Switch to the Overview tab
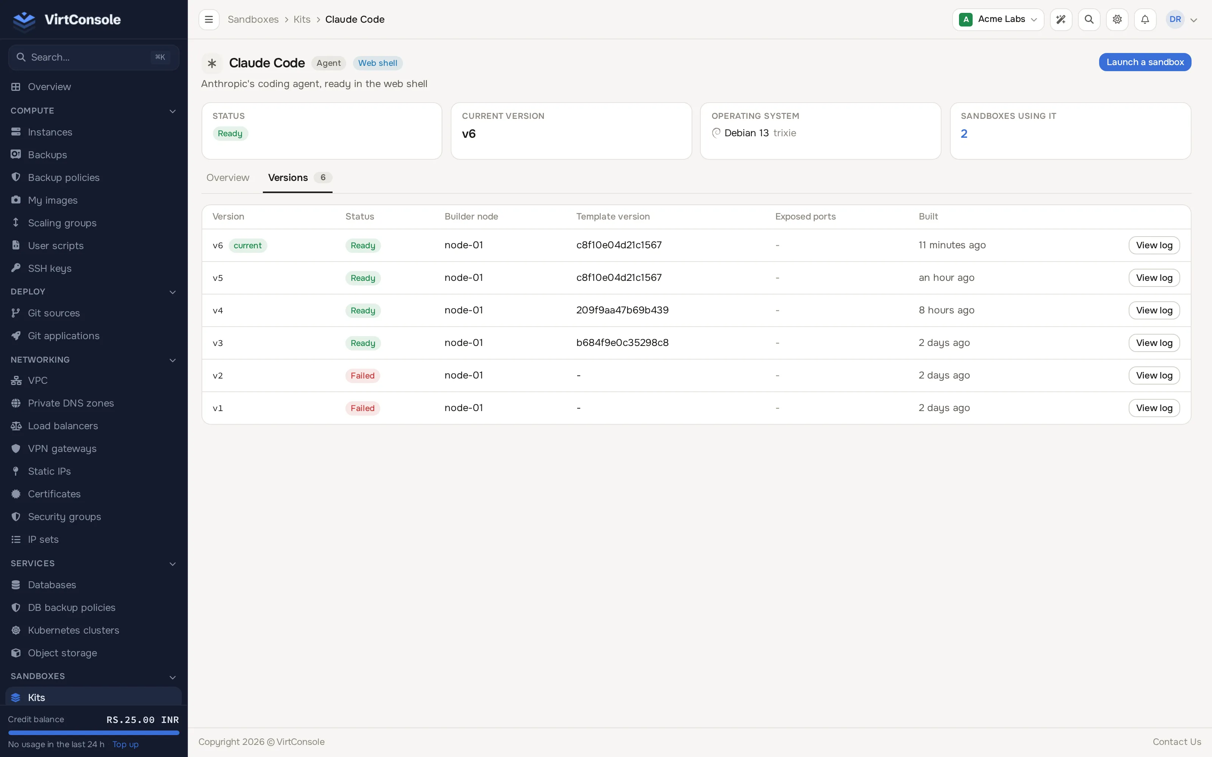Viewport: 1212px width, 757px height. (x=228, y=178)
